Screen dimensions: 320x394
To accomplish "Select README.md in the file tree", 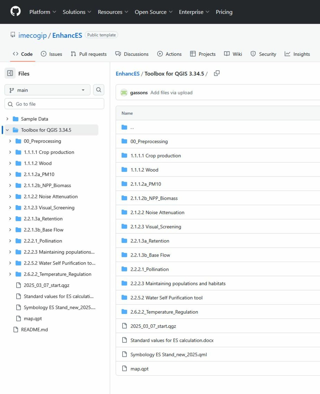I will click(34, 329).
